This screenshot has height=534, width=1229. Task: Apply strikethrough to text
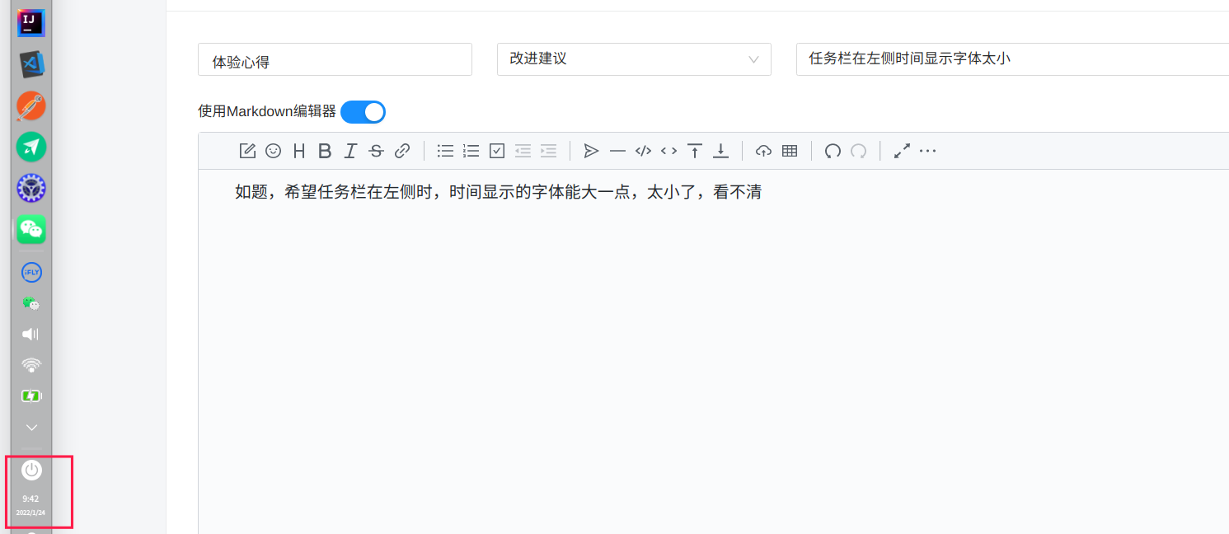tap(376, 151)
